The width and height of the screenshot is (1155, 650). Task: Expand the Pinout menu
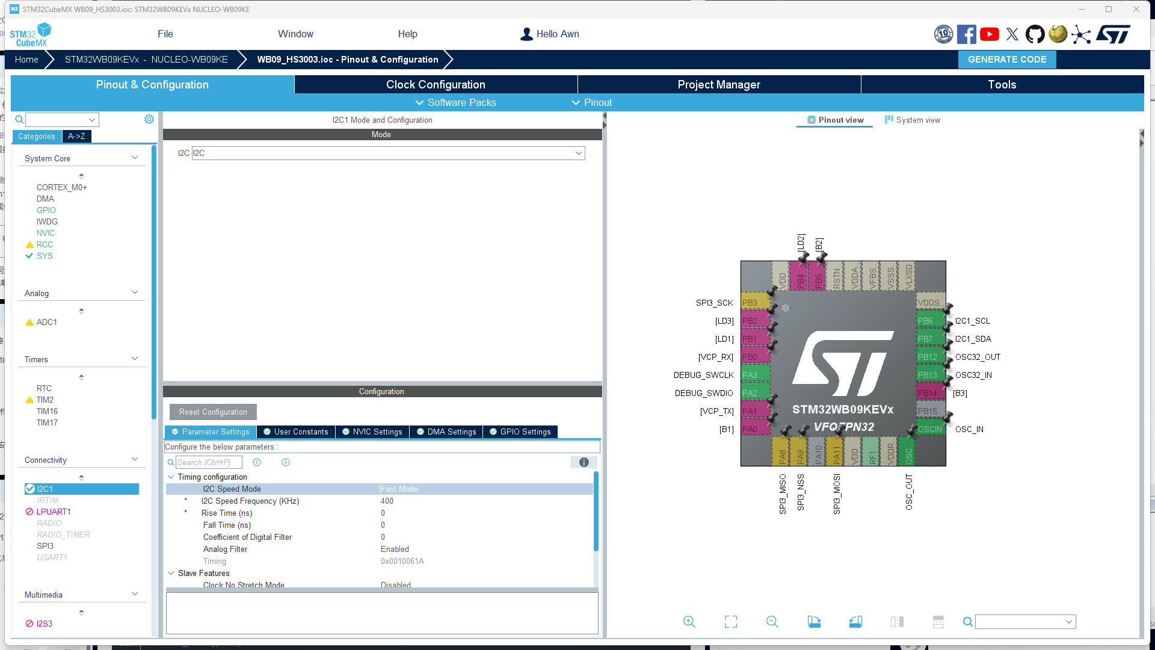coord(592,103)
